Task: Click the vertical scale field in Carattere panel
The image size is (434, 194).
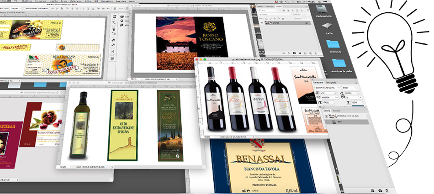Action: [328, 102]
